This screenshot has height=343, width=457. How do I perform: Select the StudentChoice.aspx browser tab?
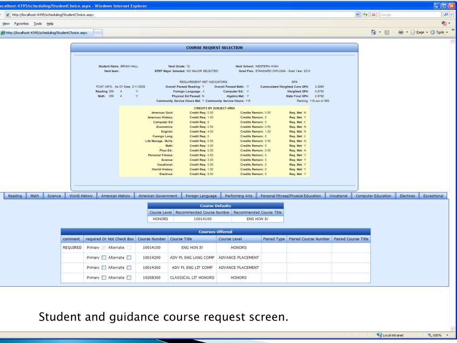click(x=46, y=33)
